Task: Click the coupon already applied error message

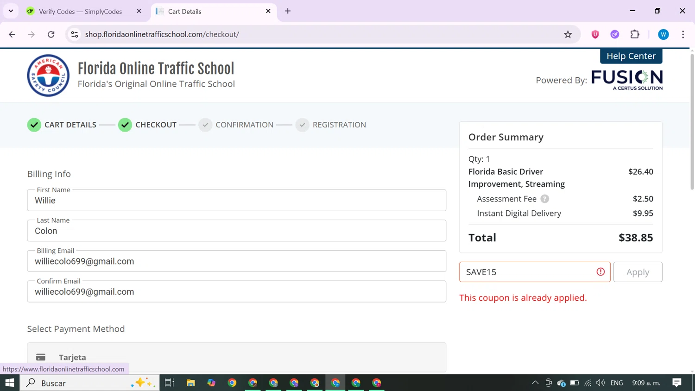Action: pyautogui.click(x=523, y=298)
